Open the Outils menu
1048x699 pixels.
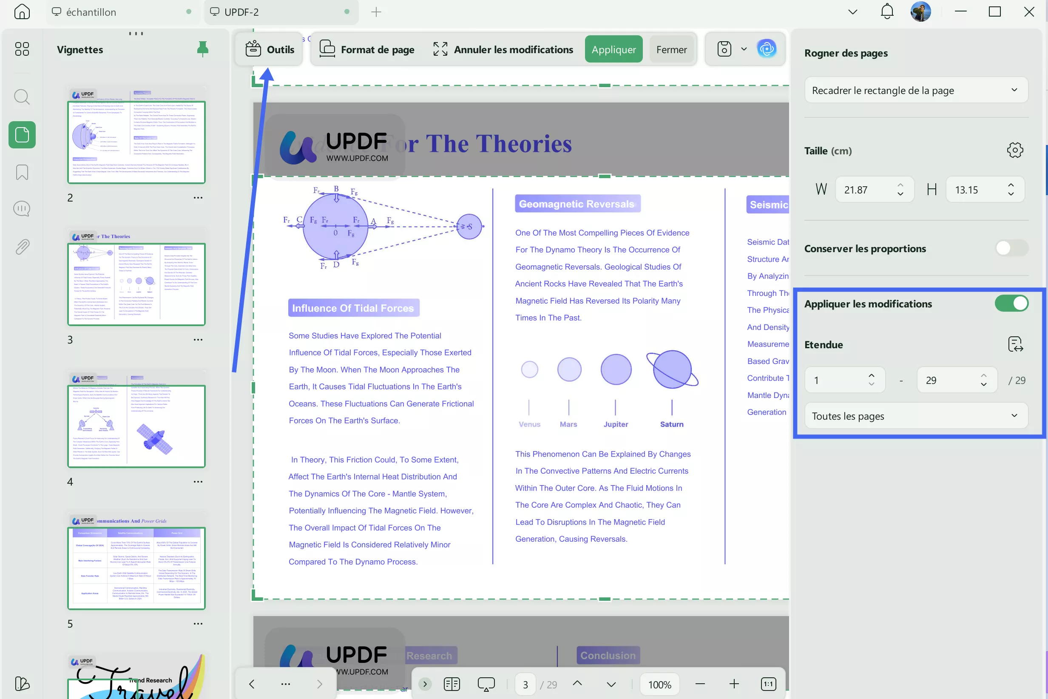pyautogui.click(x=270, y=49)
